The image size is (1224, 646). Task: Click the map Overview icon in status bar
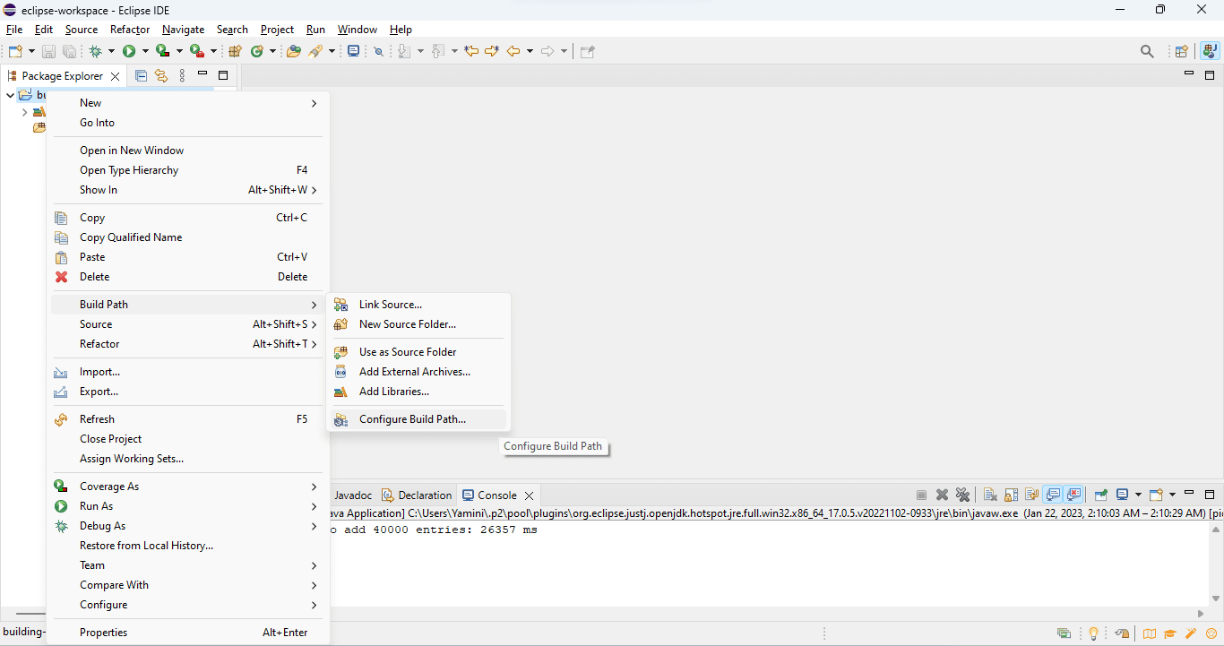pos(1150,633)
